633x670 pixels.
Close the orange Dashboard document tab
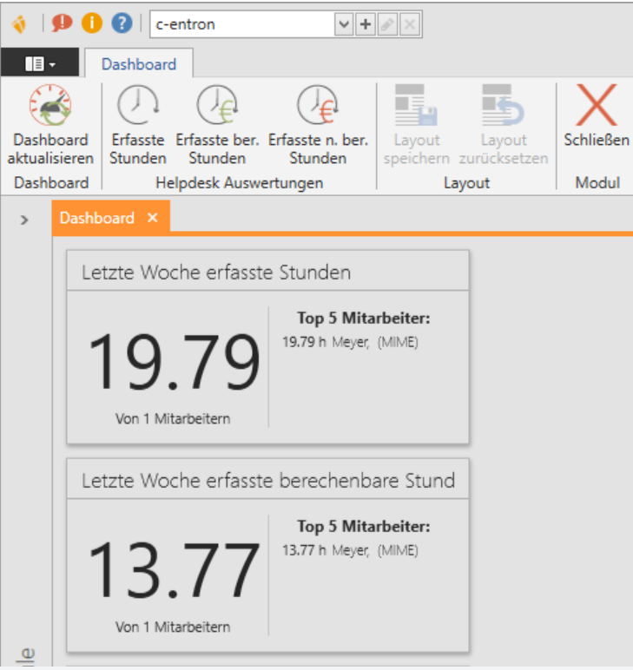[153, 218]
